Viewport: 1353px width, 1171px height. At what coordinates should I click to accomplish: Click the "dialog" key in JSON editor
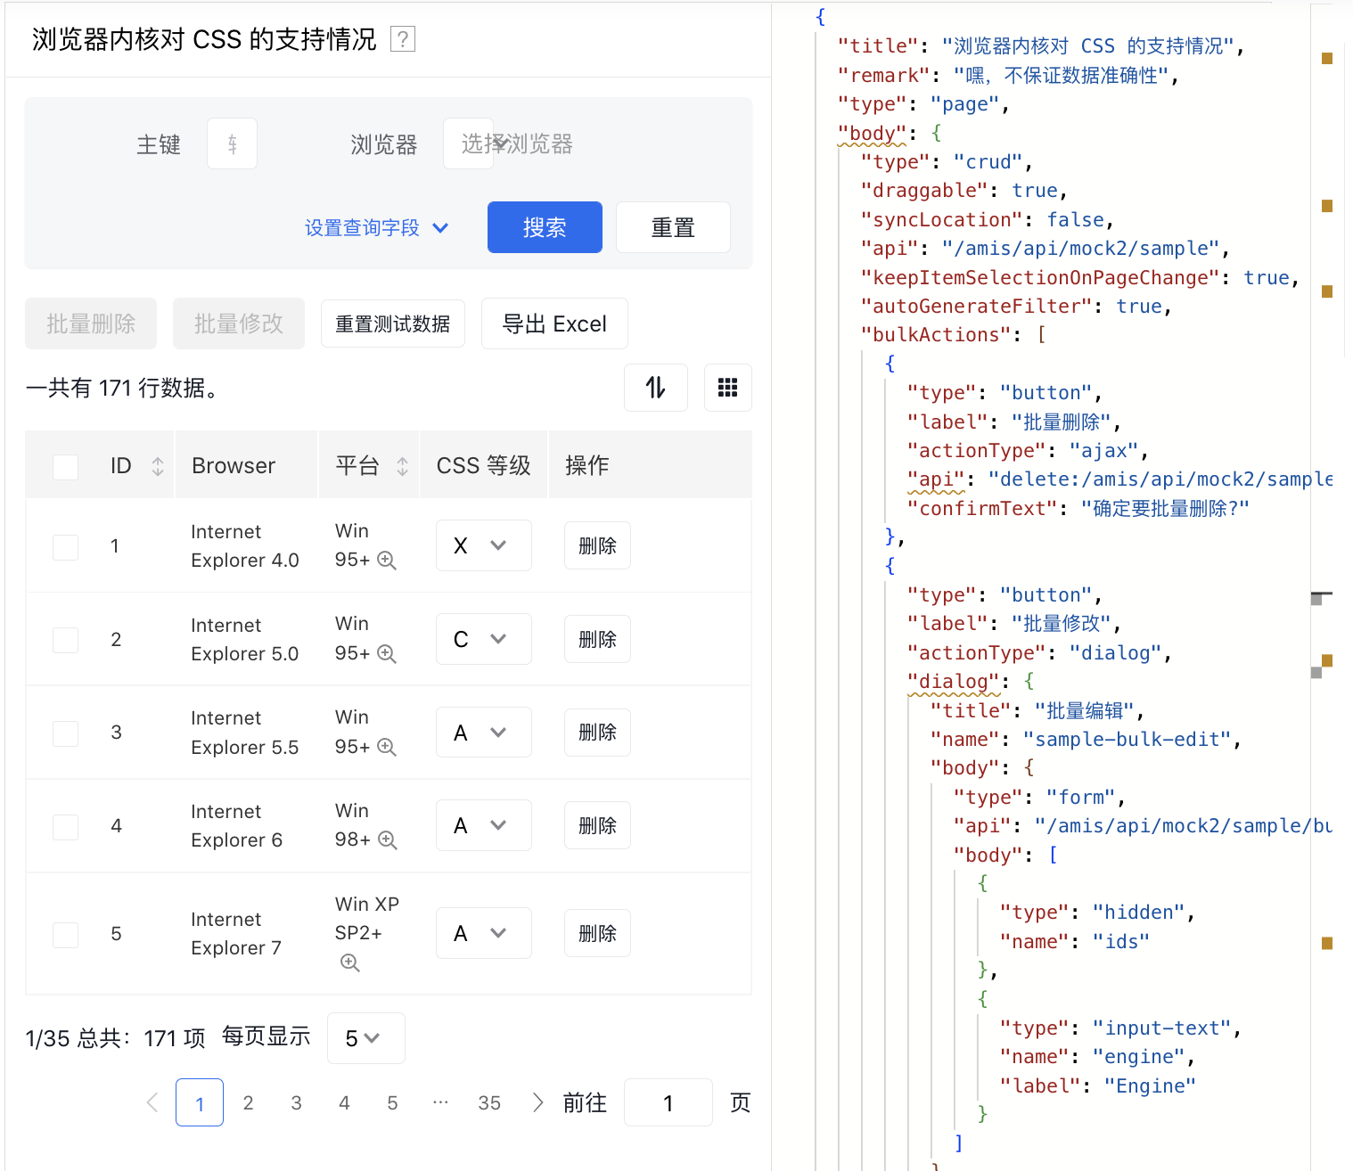[954, 682]
